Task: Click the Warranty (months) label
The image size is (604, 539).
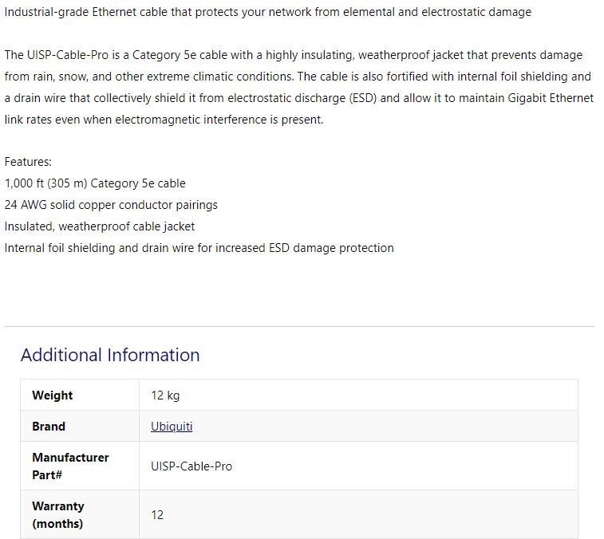Action: pos(58,514)
